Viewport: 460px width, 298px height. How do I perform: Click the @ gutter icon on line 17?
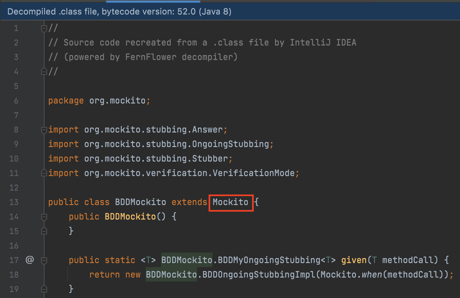(30, 260)
